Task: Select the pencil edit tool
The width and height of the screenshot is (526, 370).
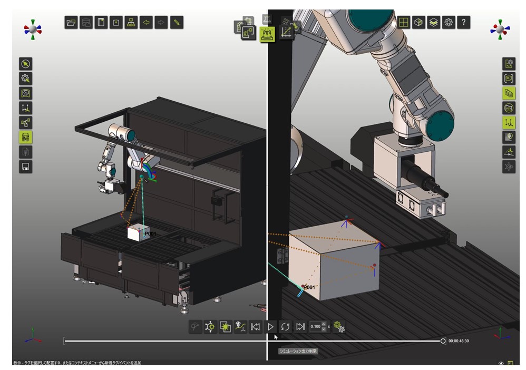Action: (177, 23)
